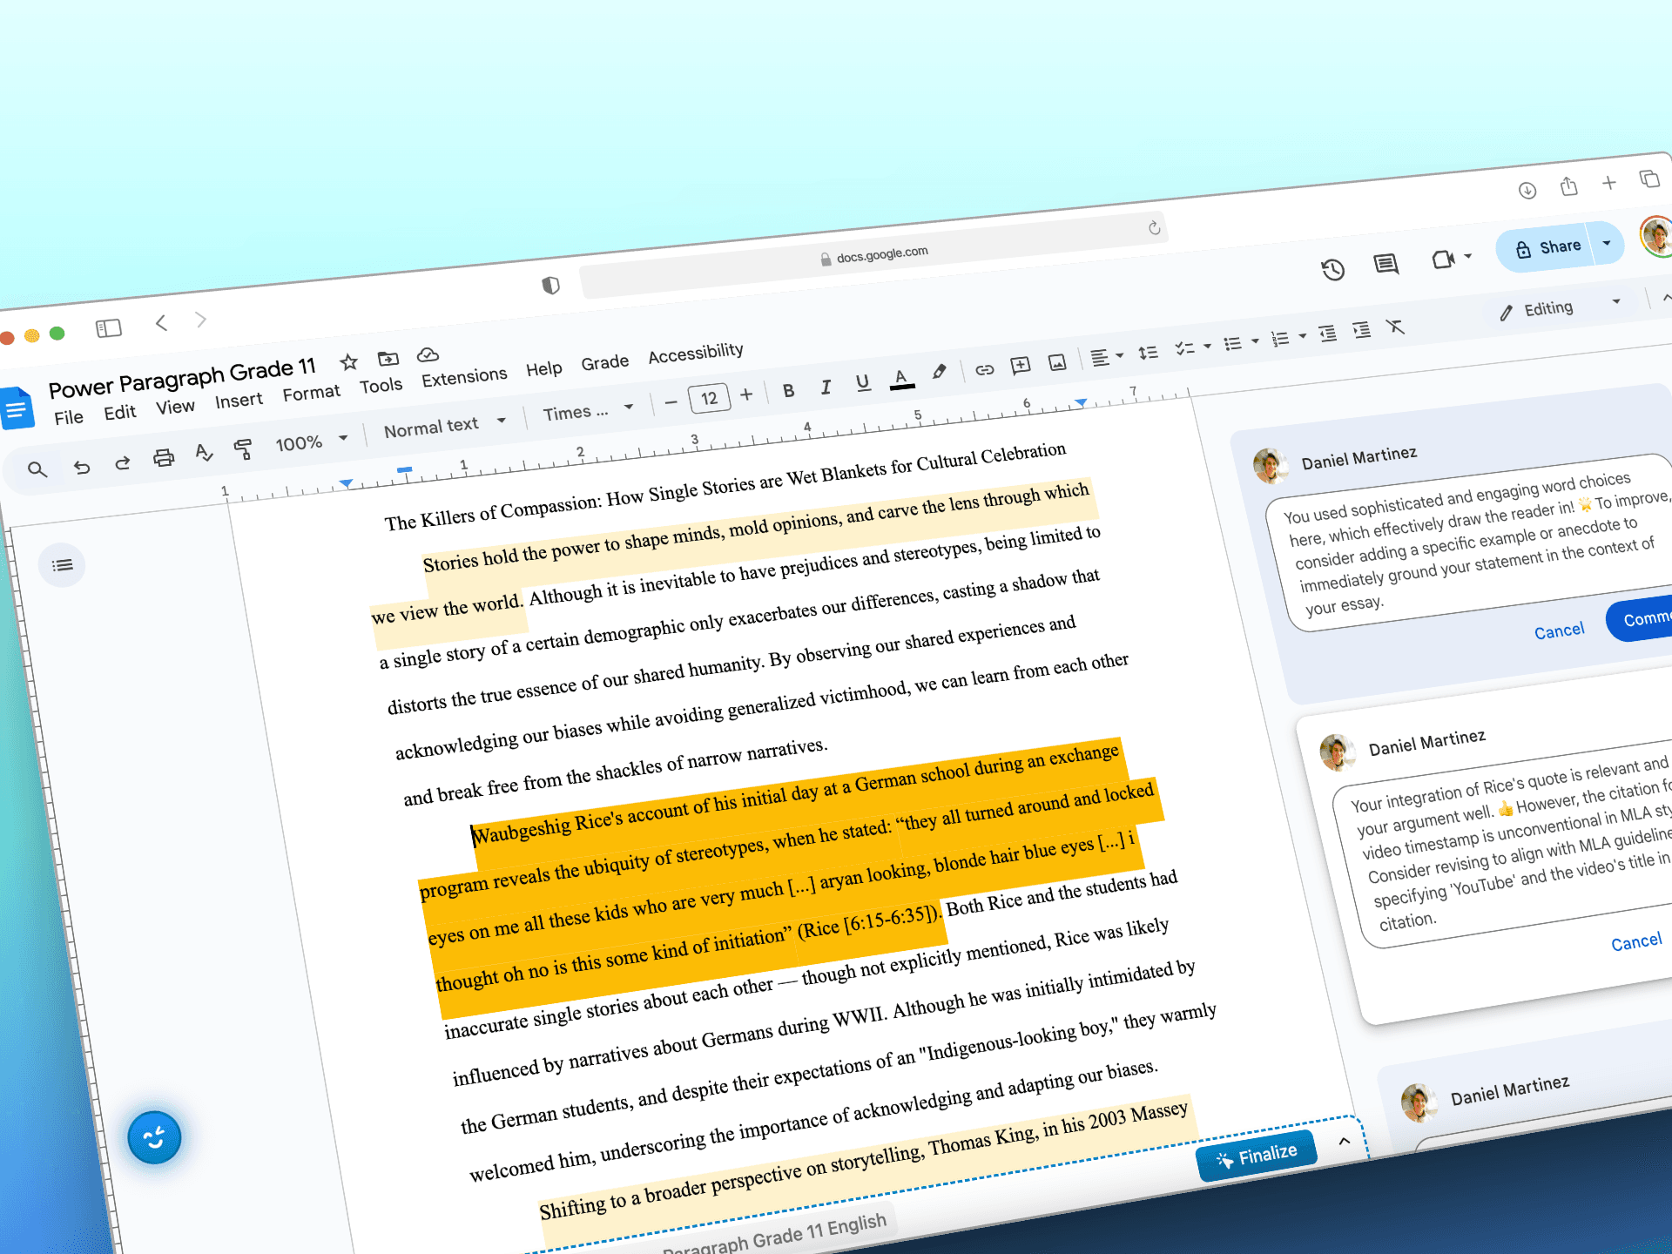The height and width of the screenshot is (1254, 1672).
Task: Open Safari downloads icon
Action: pyautogui.click(x=1527, y=190)
